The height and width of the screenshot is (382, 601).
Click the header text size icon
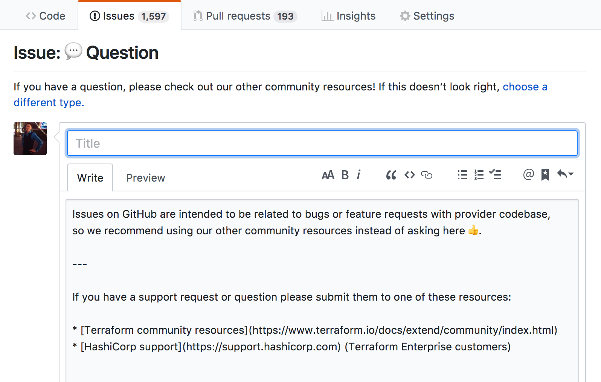coord(328,175)
